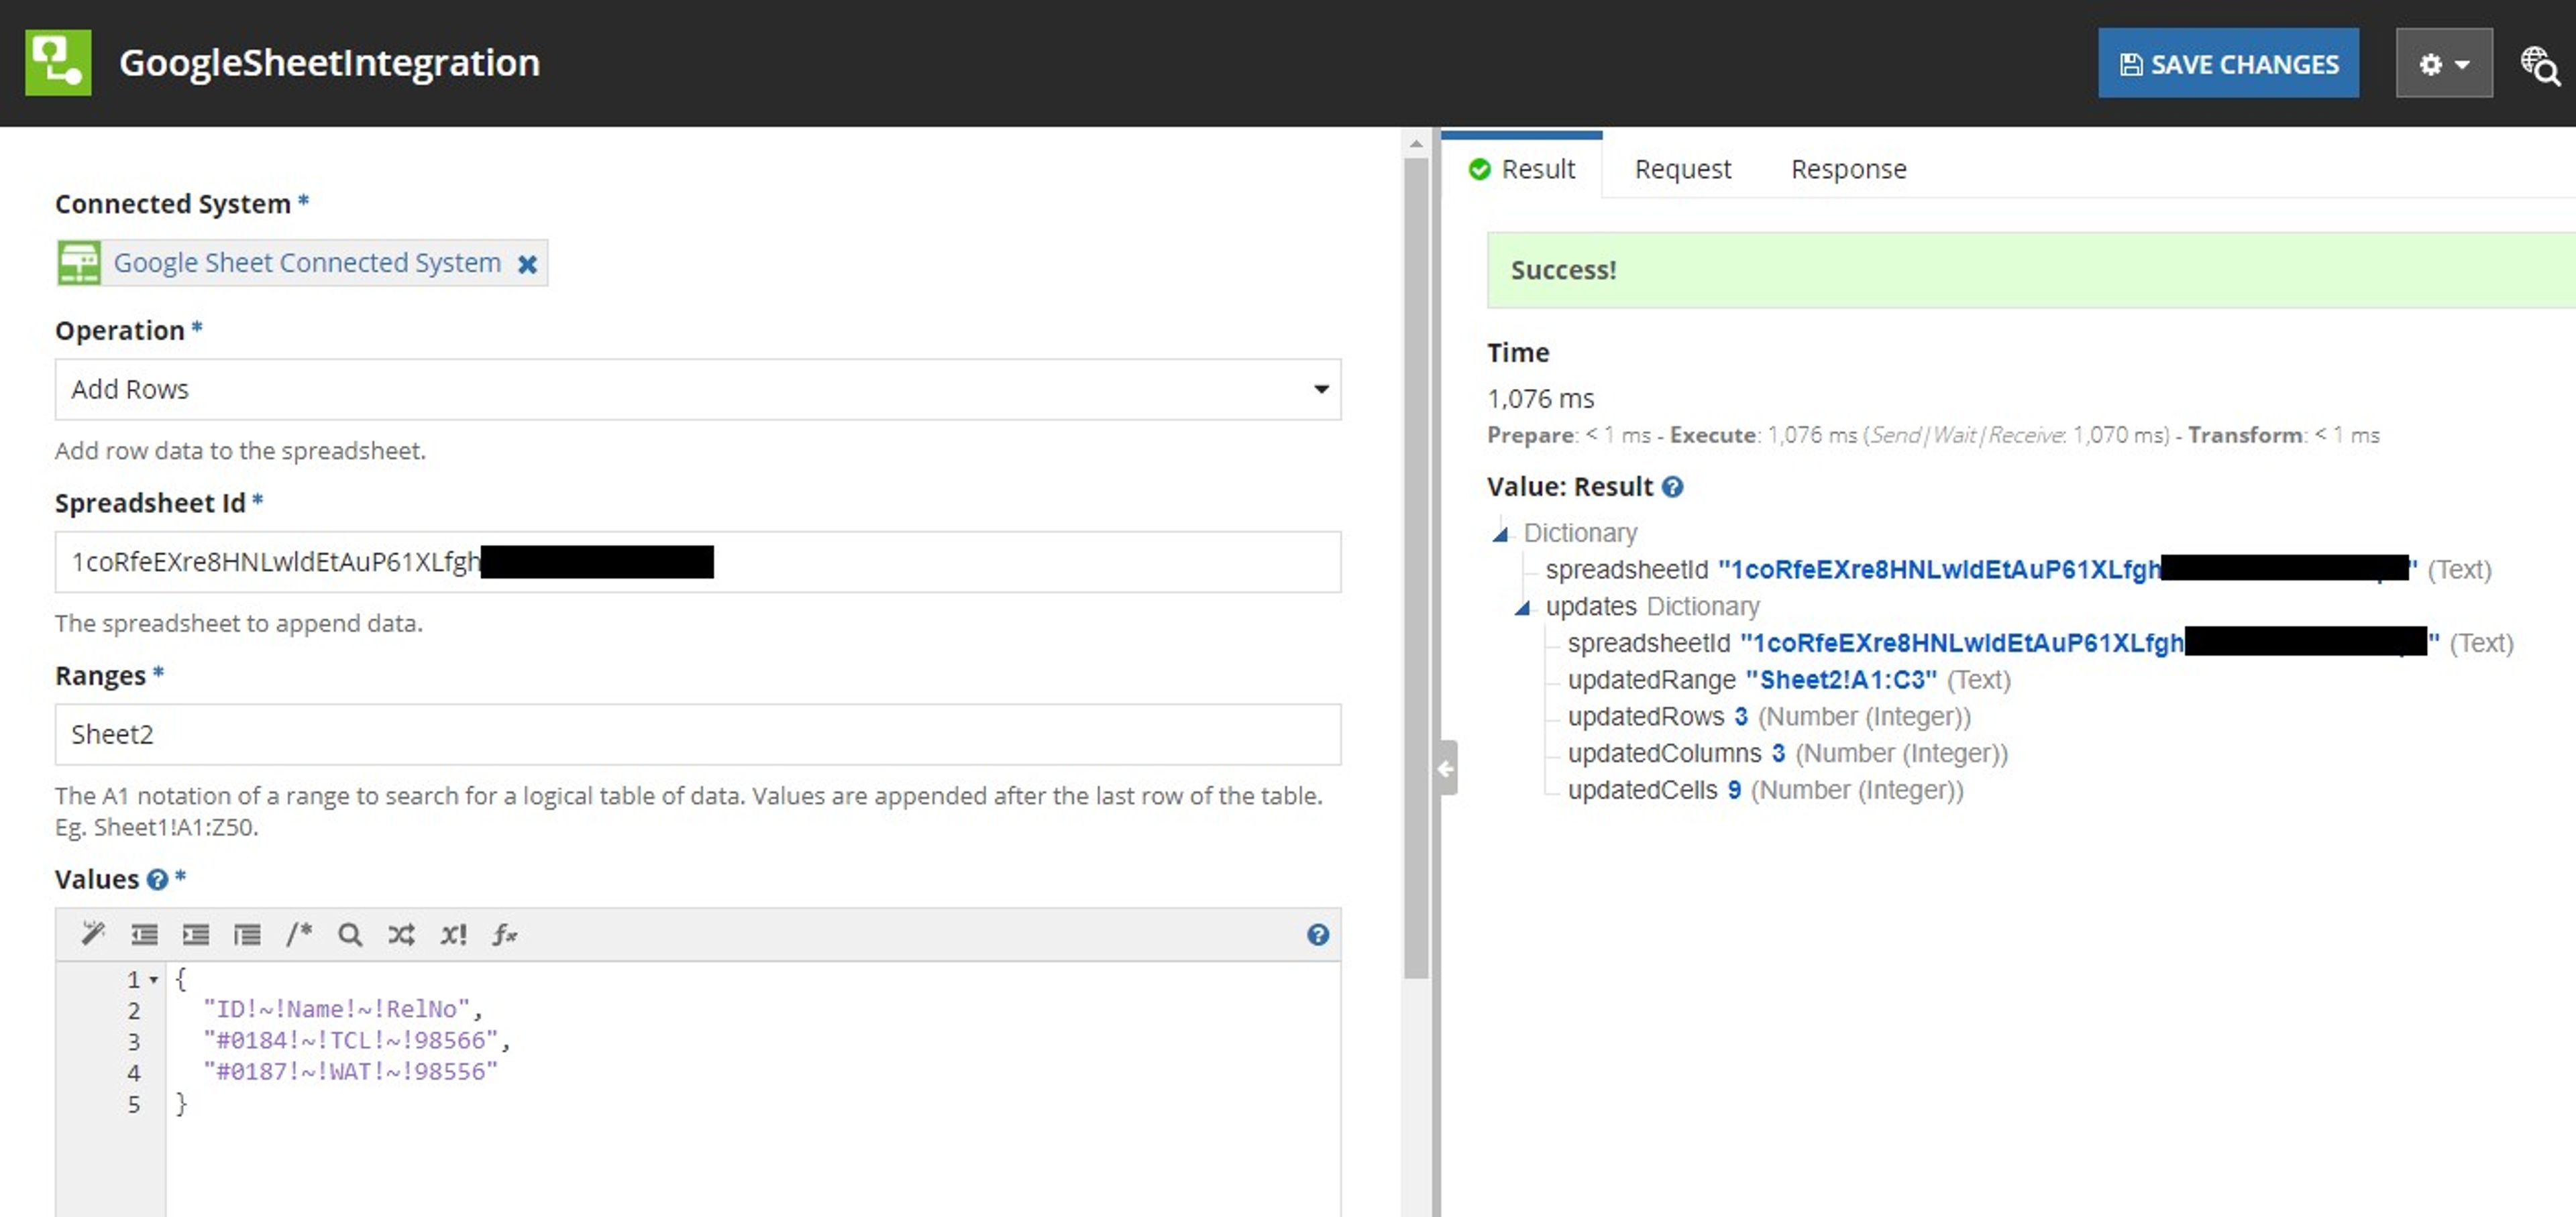
Task: Click the Ranges field containing Sheet2
Action: [x=698, y=734]
